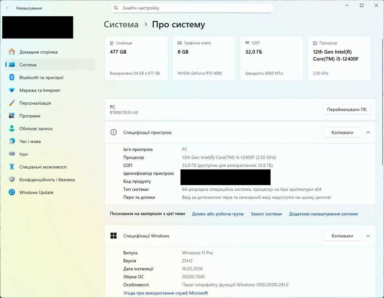Click the ОЗП 32,0 ГБ доступно value row

pyautogui.click(x=227, y=165)
